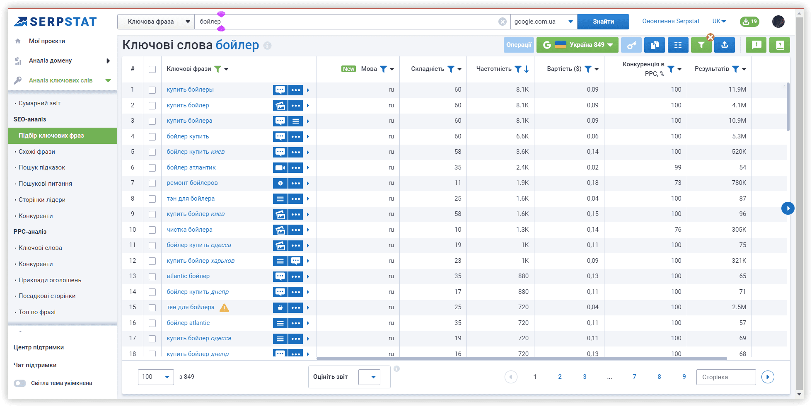Select all rows with the header checkbox

[x=152, y=69]
